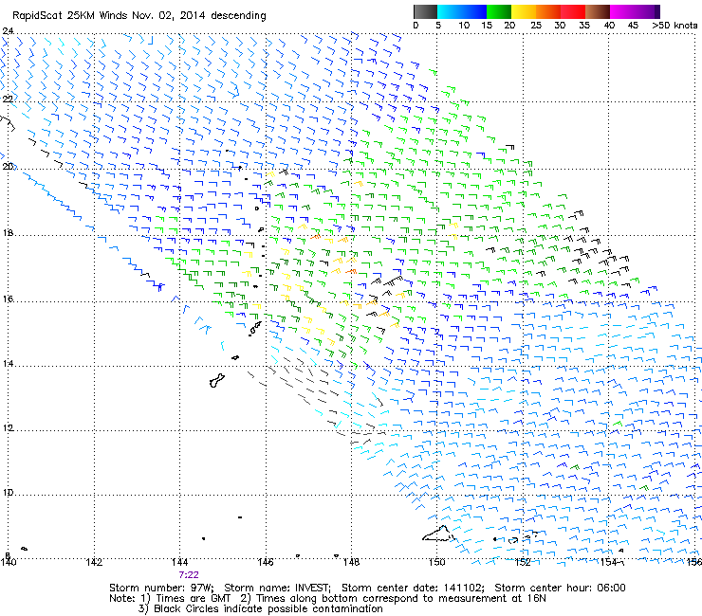Click note about measurement at 16N
Screen dimensions: 702x616
tap(393, 599)
